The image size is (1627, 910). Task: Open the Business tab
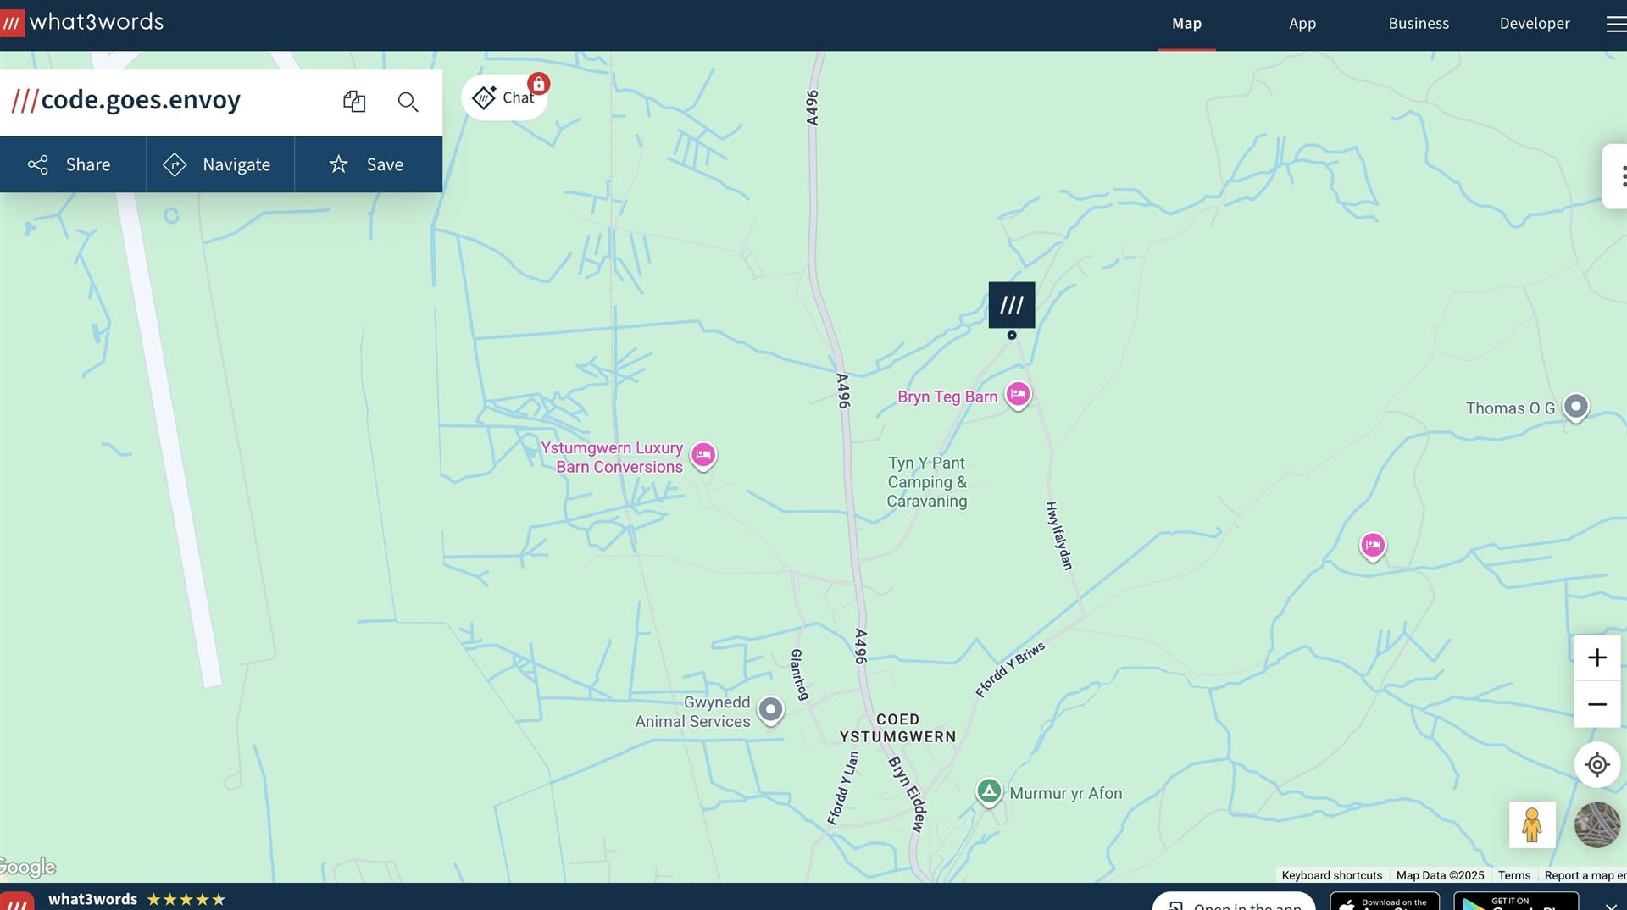click(x=1418, y=24)
